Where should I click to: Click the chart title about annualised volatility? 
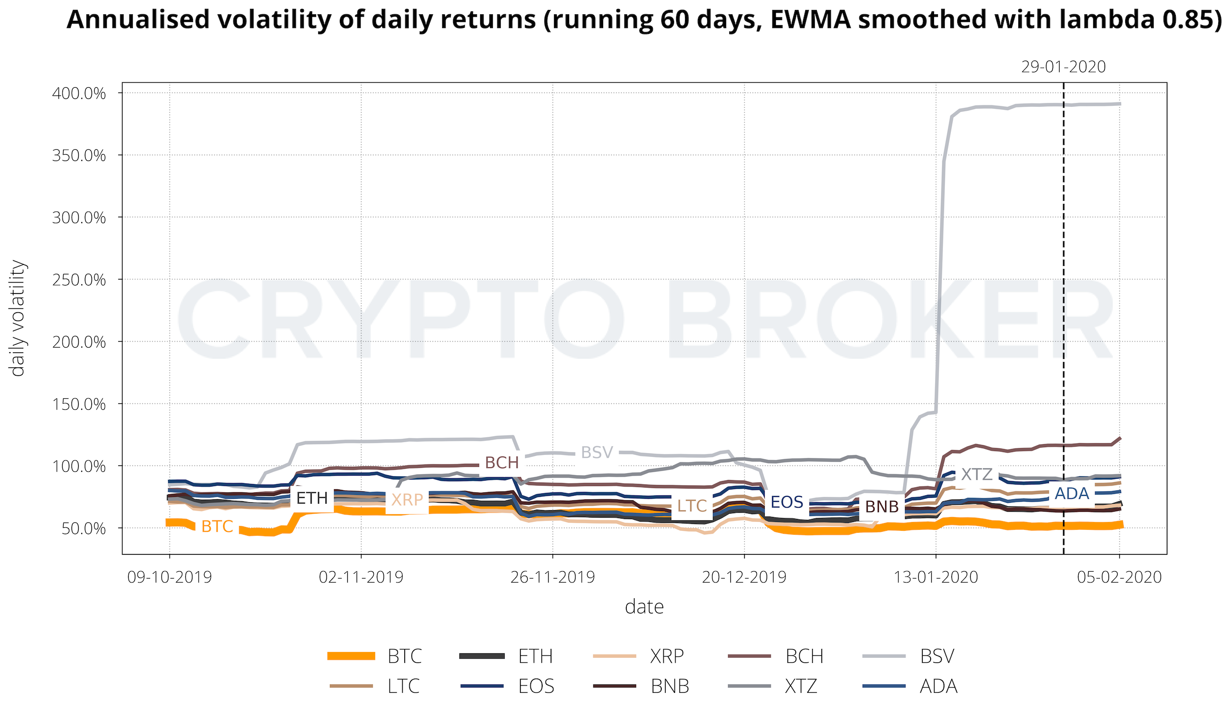point(644,20)
